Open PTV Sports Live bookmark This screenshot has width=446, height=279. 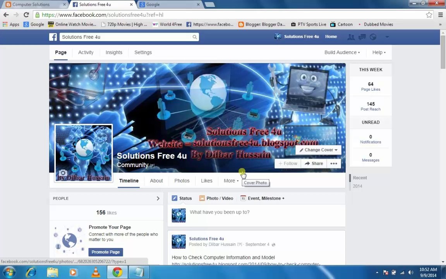pos(309,24)
